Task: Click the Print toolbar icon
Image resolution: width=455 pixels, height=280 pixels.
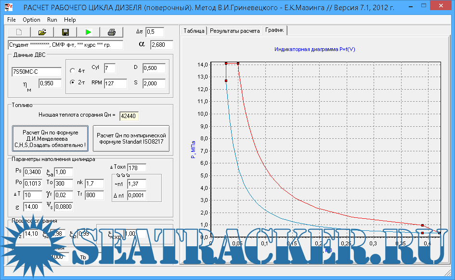Action: click(x=112, y=32)
